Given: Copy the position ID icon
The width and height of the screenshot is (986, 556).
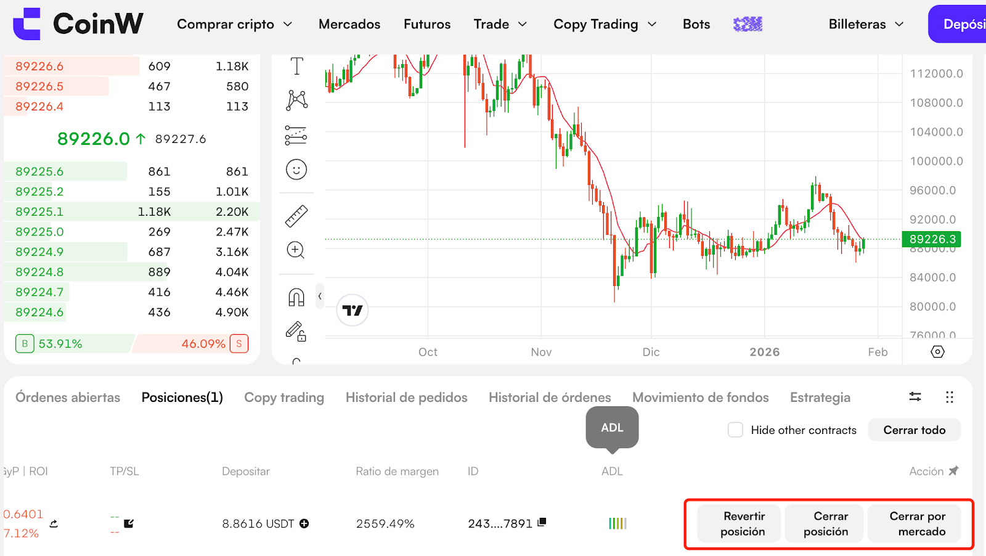Looking at the screenshot, I should pos(542,523).
